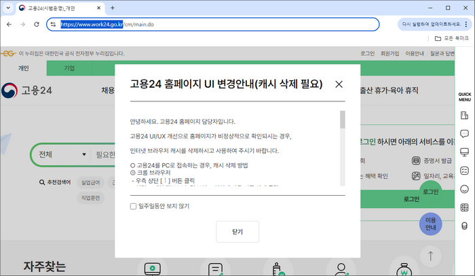475x276 pixels.
Task: Click the blue 이용안내 circle button
Action: pyautogui.click(x=430, y=224)
